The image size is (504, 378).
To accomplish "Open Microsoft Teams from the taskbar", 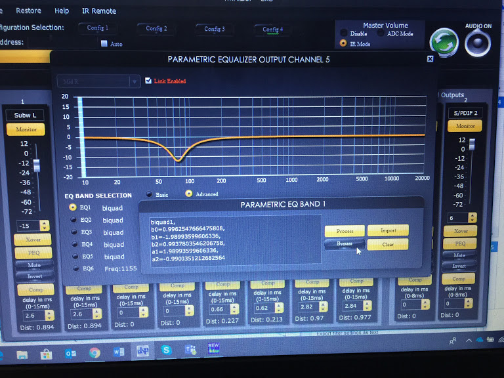I will 190,349.
